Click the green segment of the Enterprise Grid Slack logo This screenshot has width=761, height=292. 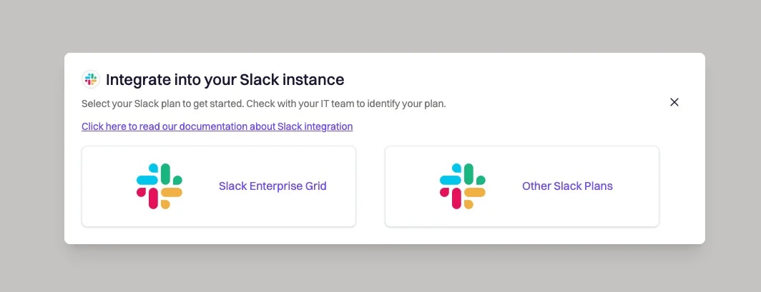pos(166,174)
